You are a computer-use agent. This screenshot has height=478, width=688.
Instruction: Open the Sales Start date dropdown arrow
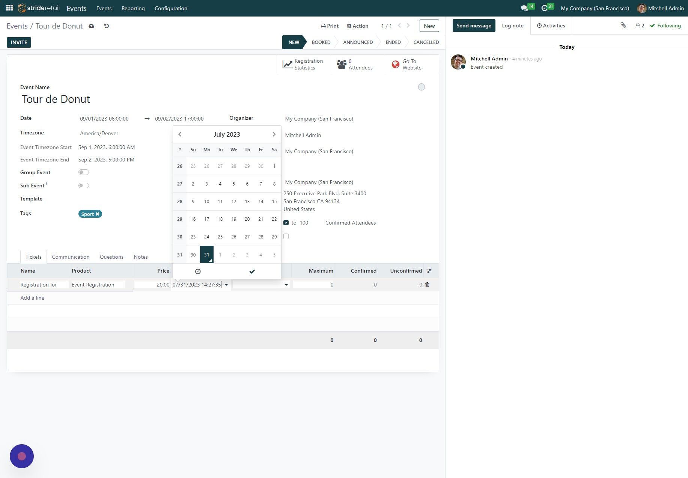tap(226, 285)
